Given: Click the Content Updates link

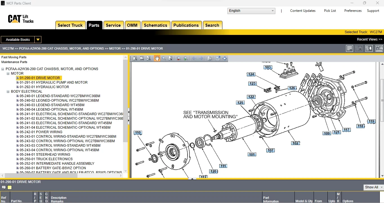Looking at the screenshot, I should click(303, 11).
